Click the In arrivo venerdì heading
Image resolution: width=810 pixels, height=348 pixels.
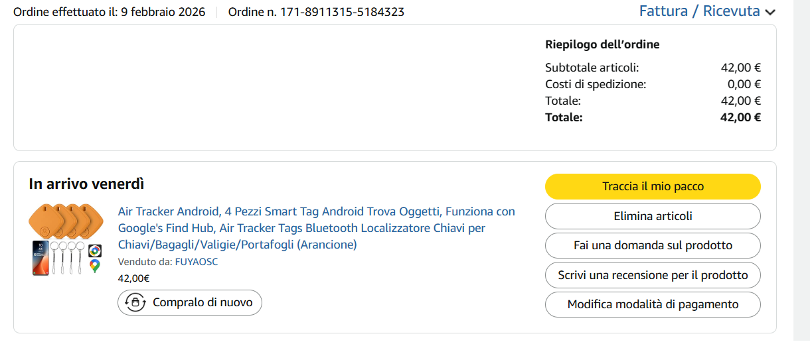point(86,184)
